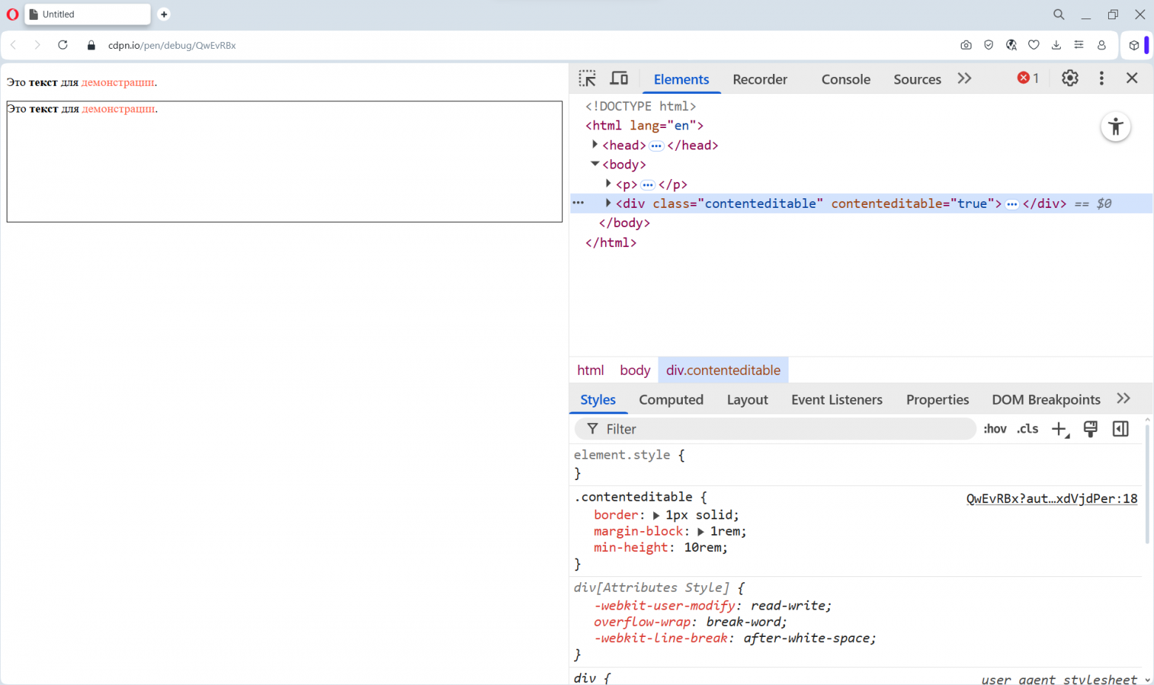Activate the inspect element picker icon

click(587, 78)
